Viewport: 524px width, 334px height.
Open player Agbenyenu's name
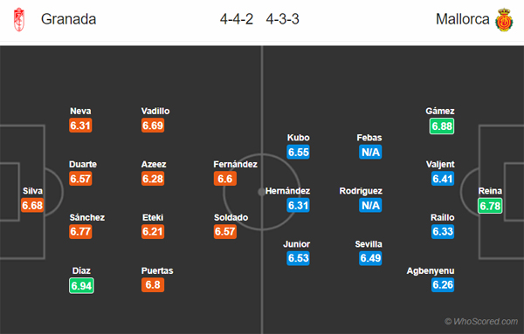point(431,271)
